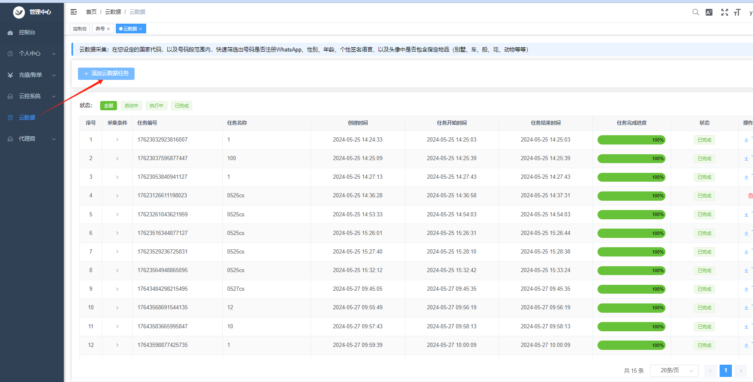Click the 管理中心 logo icon
Viewport: 753px width, 382px height.
tap(19, 12)
